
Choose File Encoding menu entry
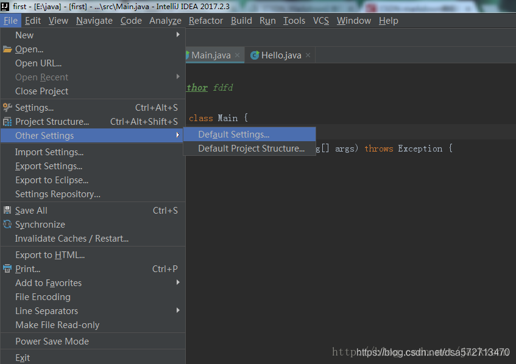tap(93, 297)
